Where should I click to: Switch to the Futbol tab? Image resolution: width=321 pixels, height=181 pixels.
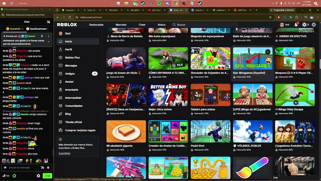point(200,10)
